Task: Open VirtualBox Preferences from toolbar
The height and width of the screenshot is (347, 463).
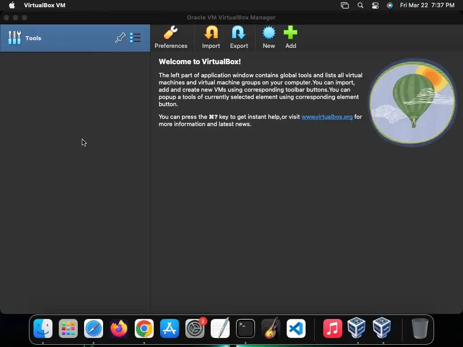Action: pyautogui.click(x=170, y=38)
